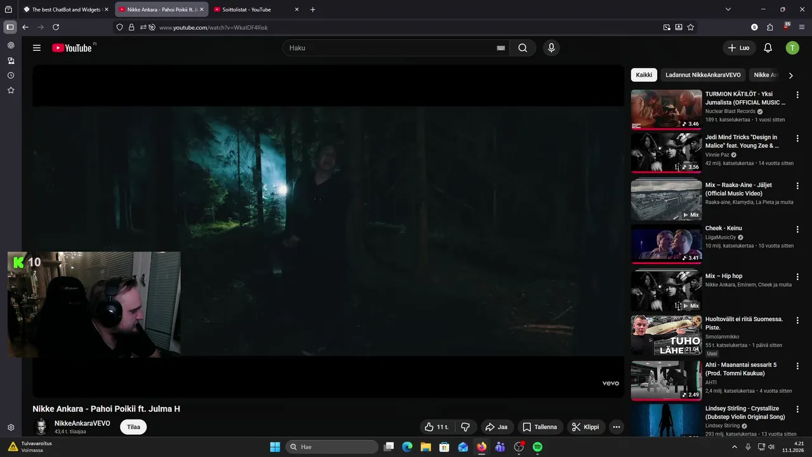Open browser extensions puzzle icon
812x457 pixels.
pos(770,27)
